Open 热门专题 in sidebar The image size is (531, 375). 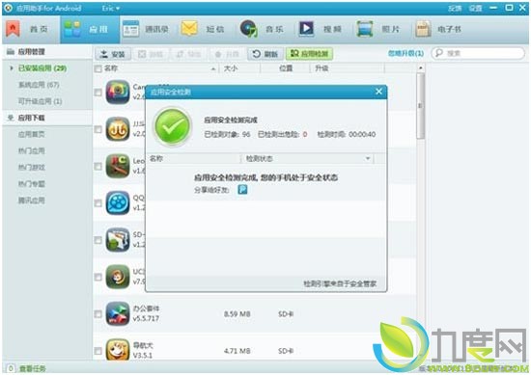point(31,184)
